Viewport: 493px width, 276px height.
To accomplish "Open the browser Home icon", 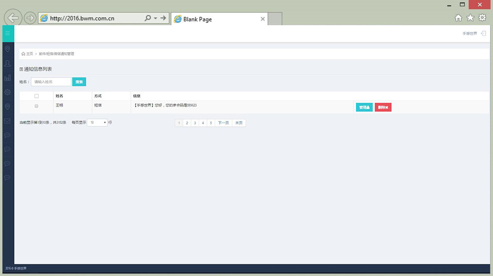I will [459, 18].
